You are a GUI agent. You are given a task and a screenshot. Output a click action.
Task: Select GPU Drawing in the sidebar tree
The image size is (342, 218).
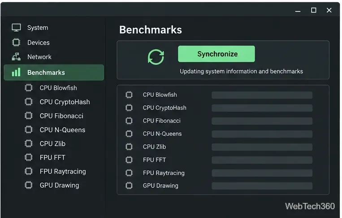pos(58,185)
